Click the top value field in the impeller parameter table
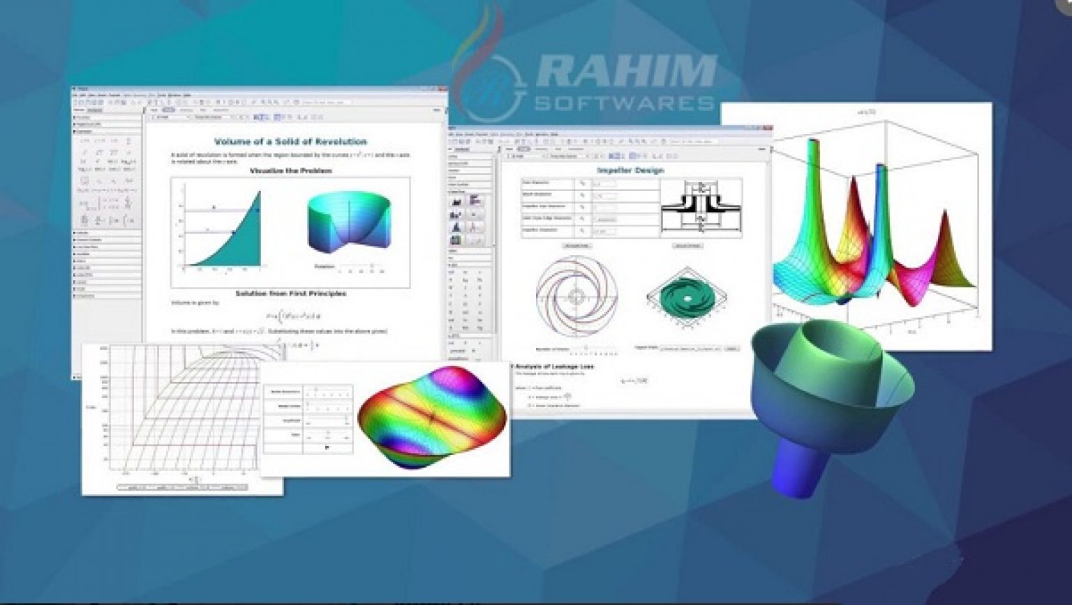The height and width of the screenshot is (605, 1072). 604,184
